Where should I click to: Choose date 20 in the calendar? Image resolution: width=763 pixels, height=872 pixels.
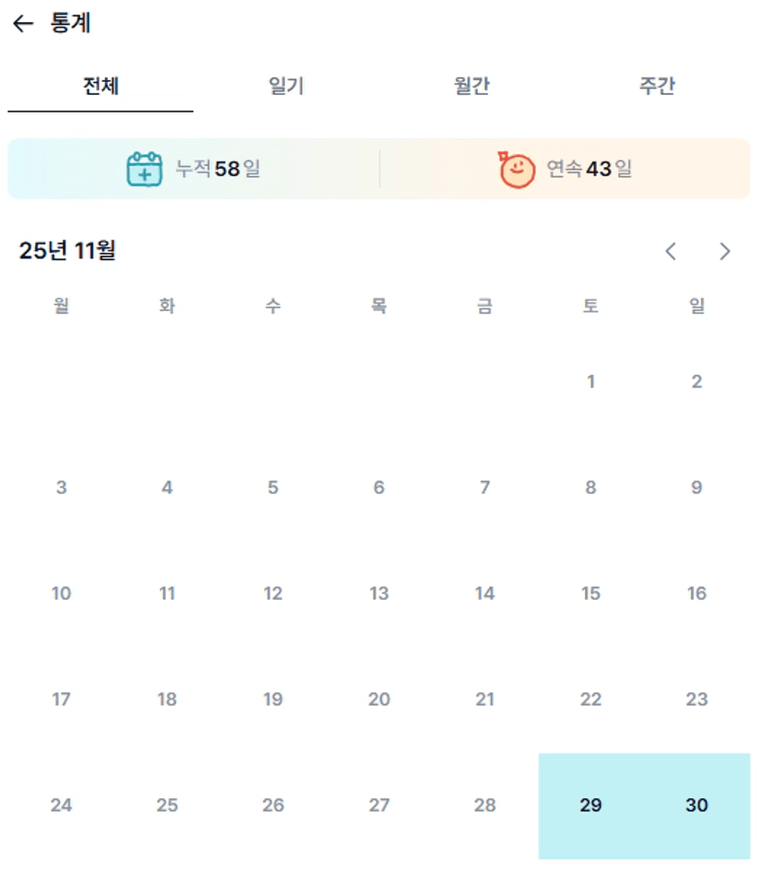[x=379, y=699]
